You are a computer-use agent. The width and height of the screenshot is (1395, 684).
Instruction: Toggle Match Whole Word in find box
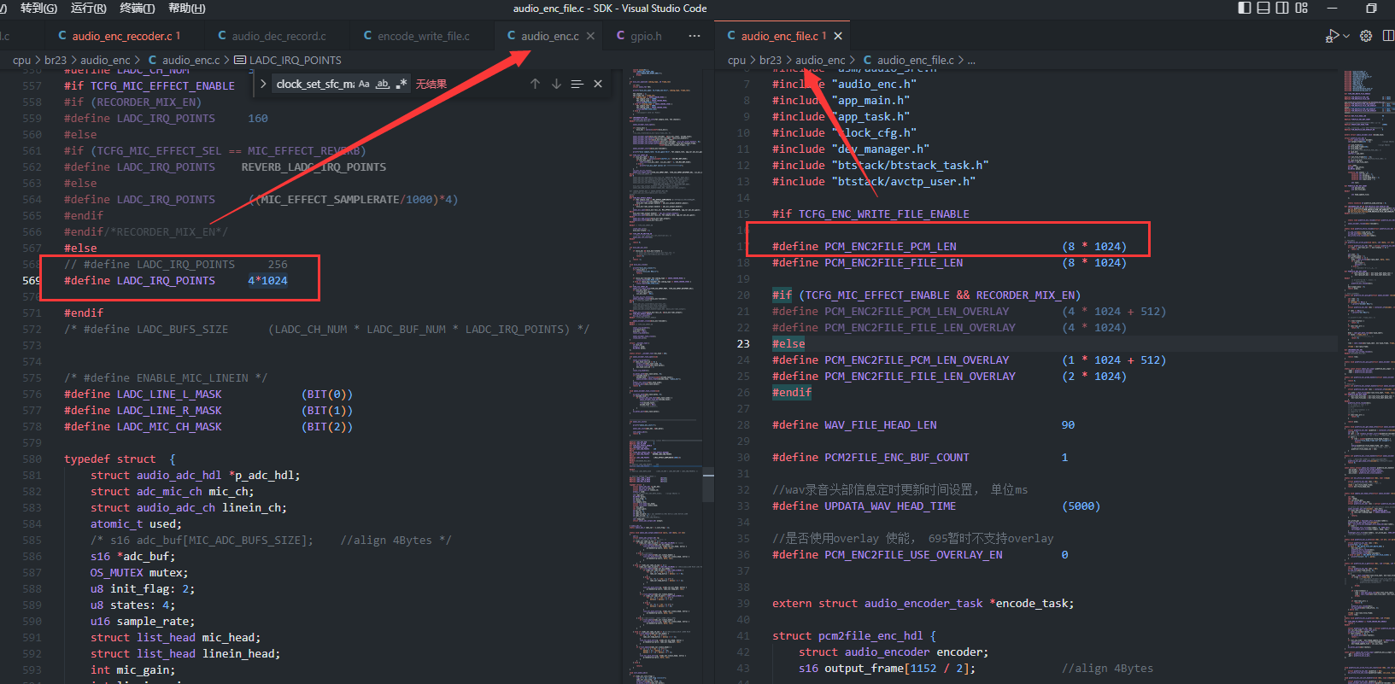pyautogui.click(x=383, y=84)
